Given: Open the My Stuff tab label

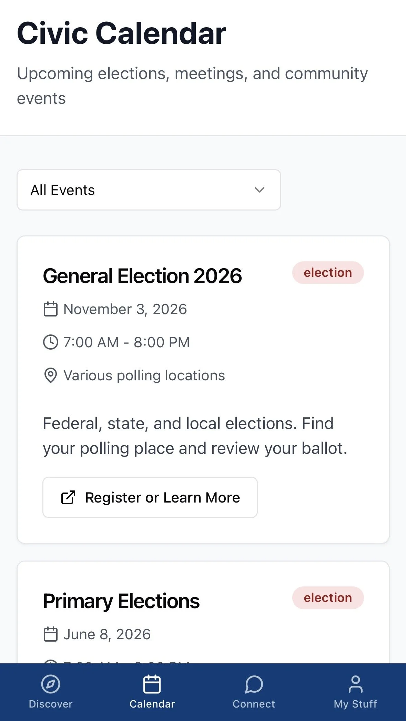Looking at the screenshot, I should click(x=355, y=704).
